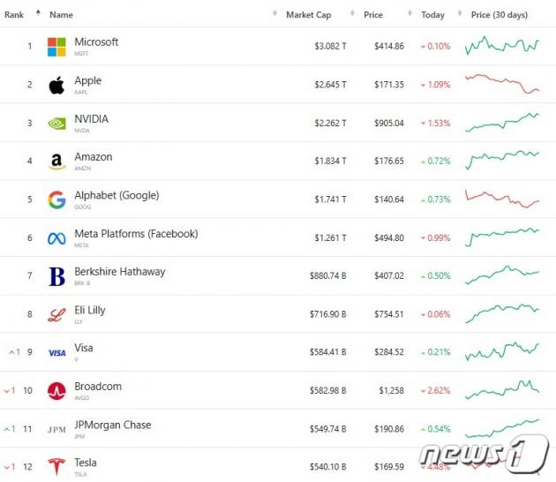
Task: Click the Berkshire Hathaway B logo
Action: tap(56, 276)
